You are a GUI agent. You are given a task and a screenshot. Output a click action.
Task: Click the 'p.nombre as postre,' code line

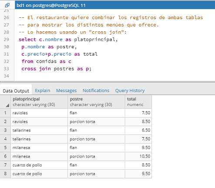[49, 47]
